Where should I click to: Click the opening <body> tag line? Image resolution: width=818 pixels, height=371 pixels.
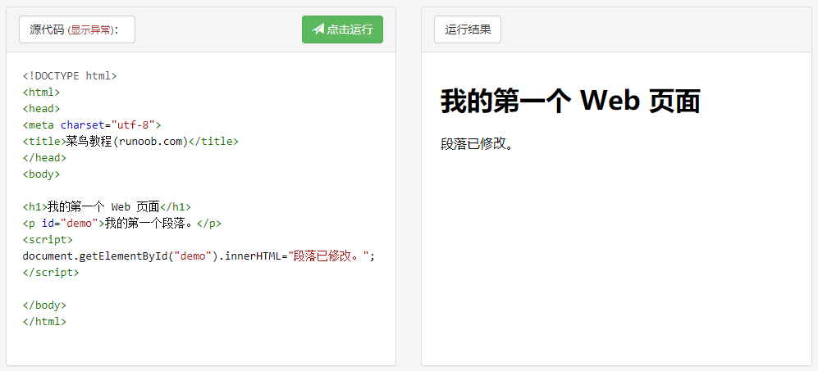click(42, 174)
